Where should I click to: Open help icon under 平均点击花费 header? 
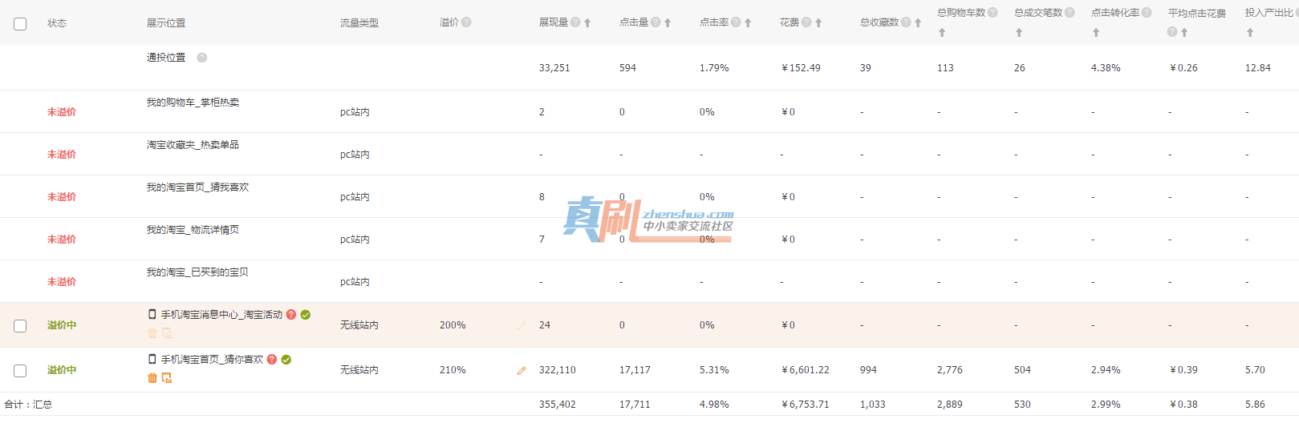tap(1172, 32)
